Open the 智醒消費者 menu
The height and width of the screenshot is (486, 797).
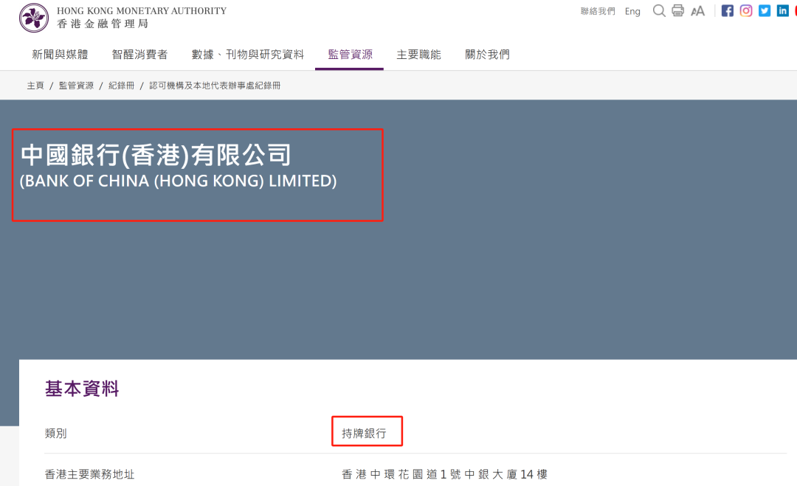pos(139,55)
